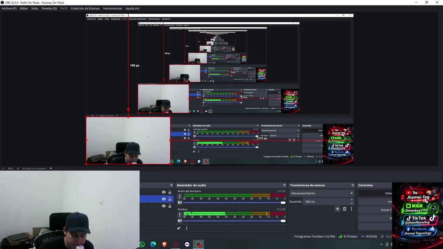Open the audio mixer three-dot menu

[187, 228]
